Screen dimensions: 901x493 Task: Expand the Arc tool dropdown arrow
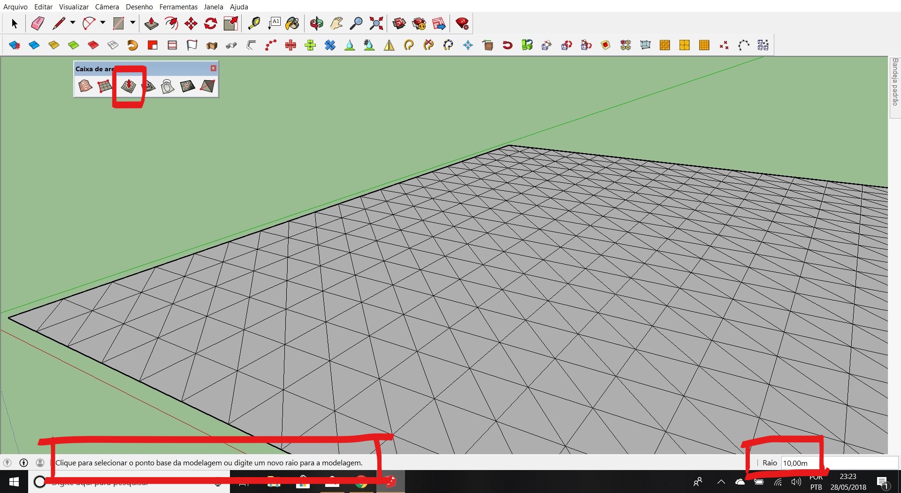103,22
